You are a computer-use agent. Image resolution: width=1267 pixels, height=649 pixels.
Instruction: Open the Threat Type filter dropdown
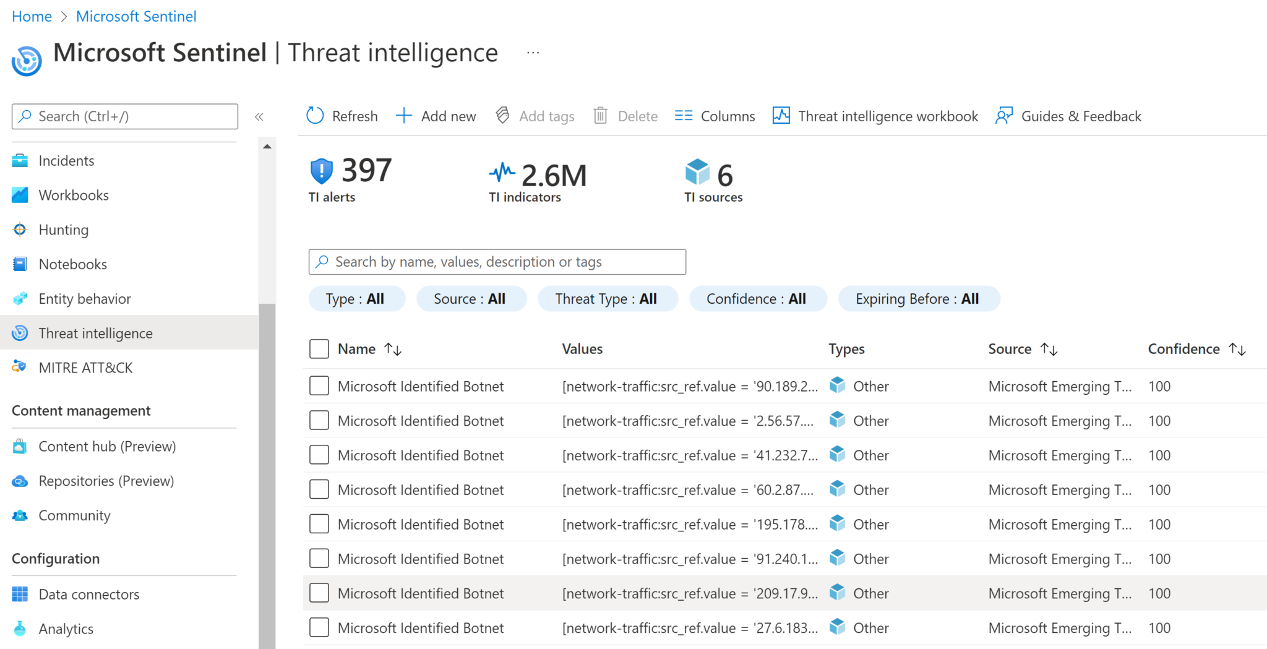tap(608, 298)
